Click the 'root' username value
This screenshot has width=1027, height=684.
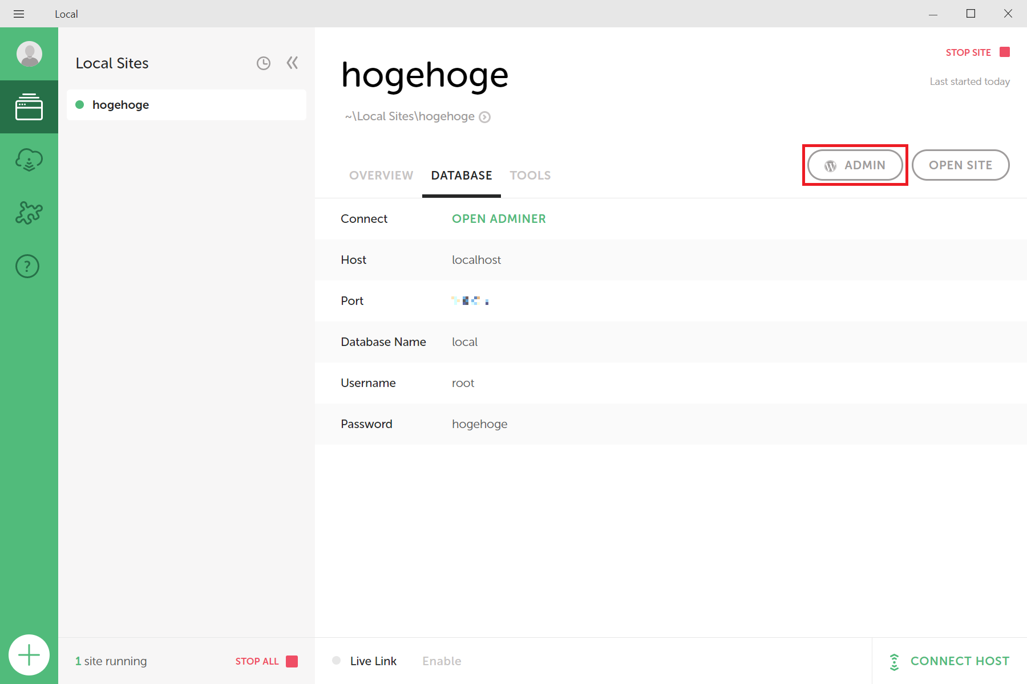463,383
